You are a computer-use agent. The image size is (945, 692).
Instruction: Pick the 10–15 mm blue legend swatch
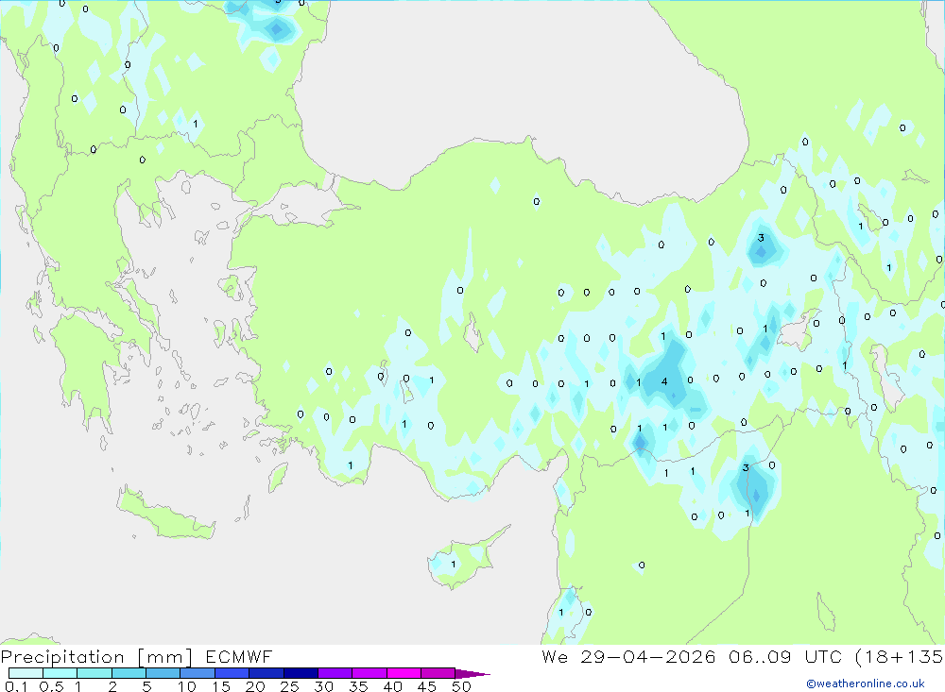[x=198, y=673]
